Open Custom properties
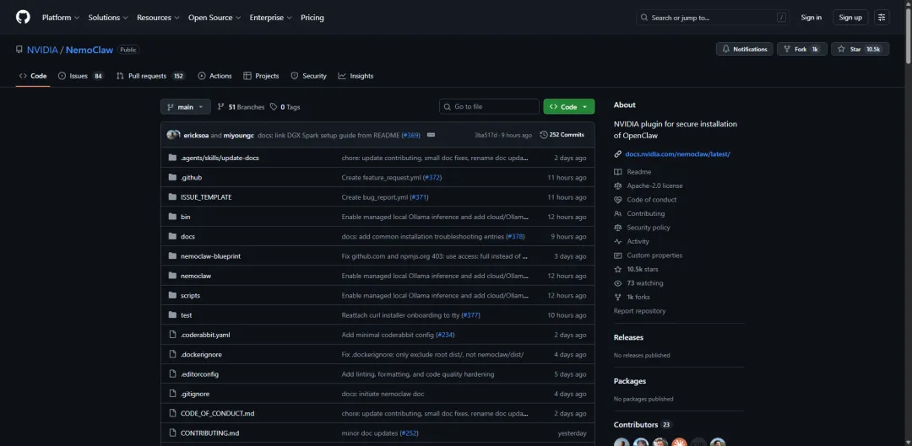Screen dimensions: 912x446 coord(648,255)
